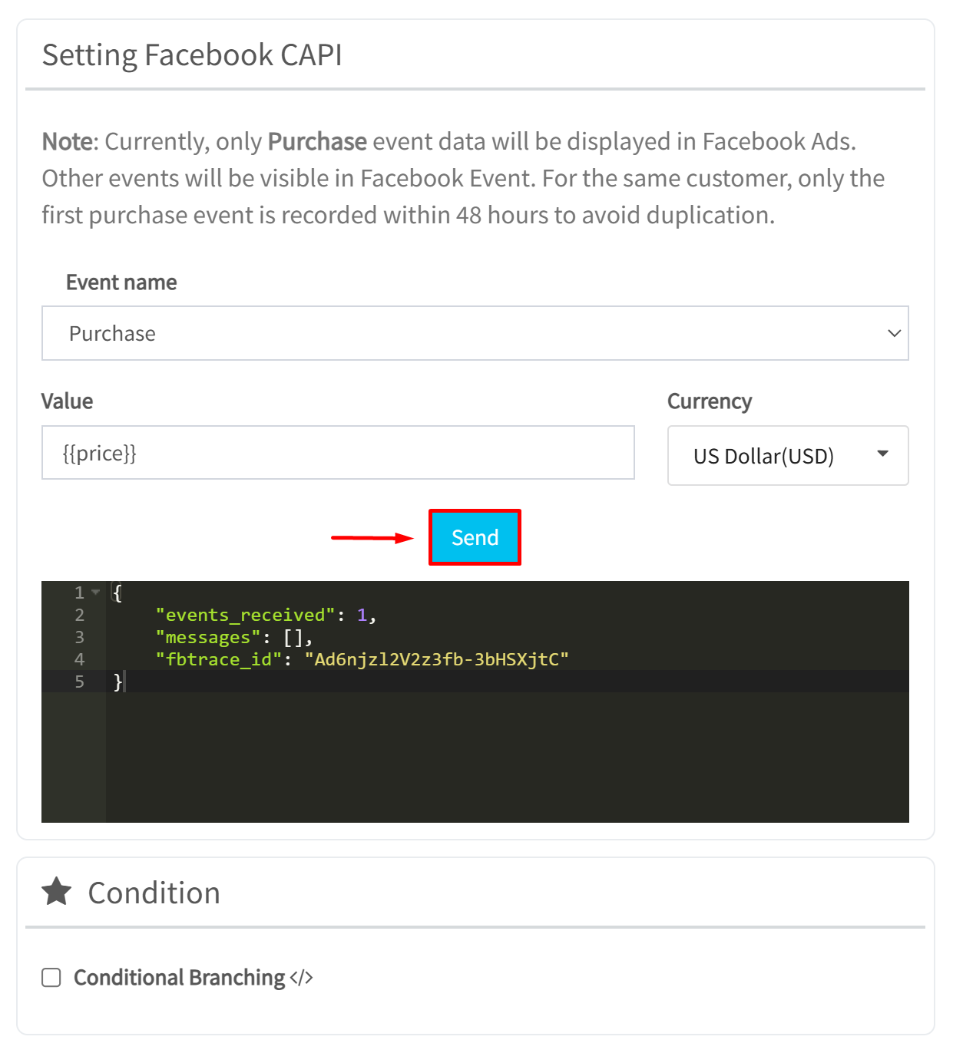Click the star icon beside Condition

pyautogui.click(x=57, y=892)
